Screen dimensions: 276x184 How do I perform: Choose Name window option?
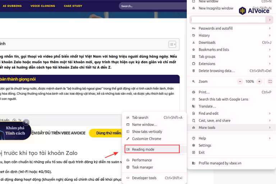point(154,124)
